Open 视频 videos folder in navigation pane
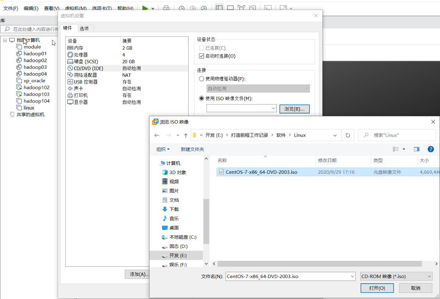 click(x=174, y=181)
